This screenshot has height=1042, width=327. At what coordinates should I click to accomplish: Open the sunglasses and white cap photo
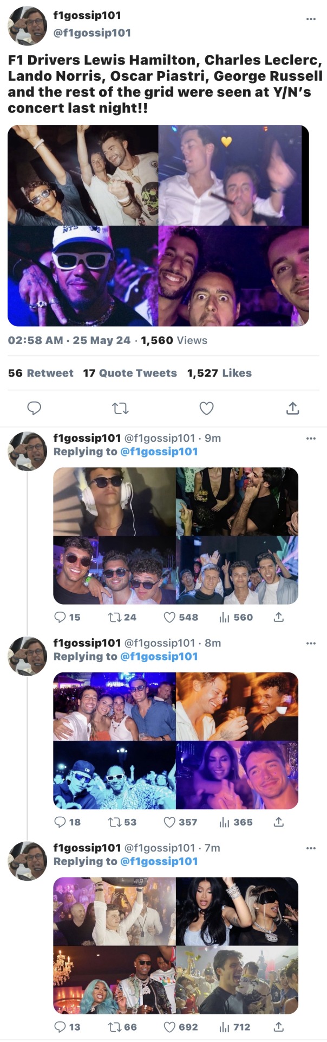pyautogui.click(x=83, y=276)
